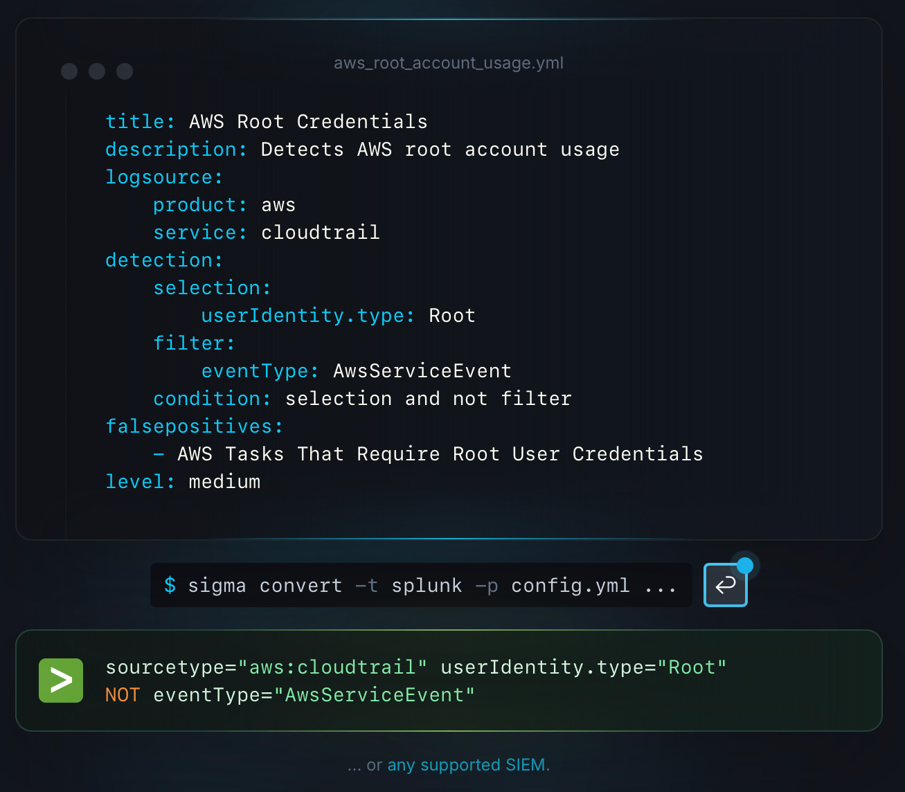Click the 'product: aws' line

(x=224, y=205)
